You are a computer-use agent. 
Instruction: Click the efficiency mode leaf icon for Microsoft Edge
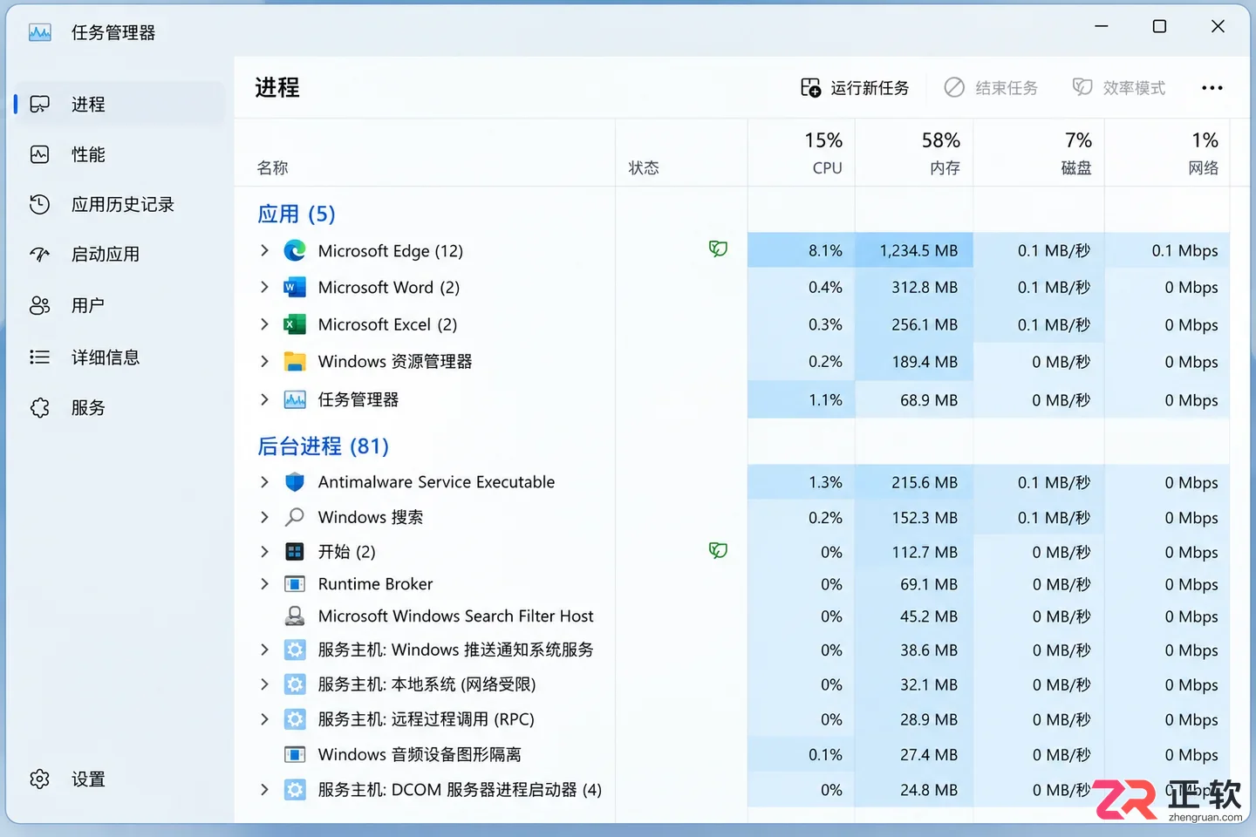pyautogui.click(x=718, y=249)
